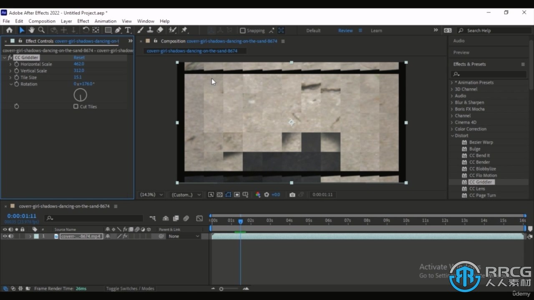The width and height of the screenshot is (534, 300).
Task: Click the layer 1 label color swatch
Action: coord(36,236)
